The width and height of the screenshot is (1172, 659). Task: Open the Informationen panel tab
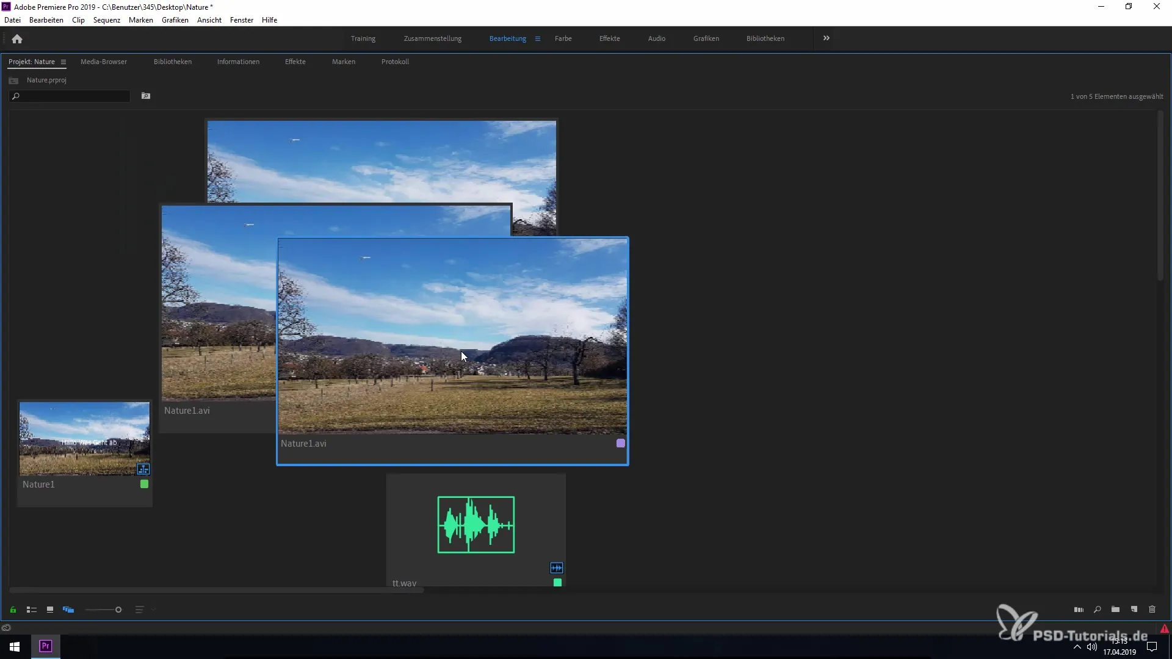pos(238,62)
